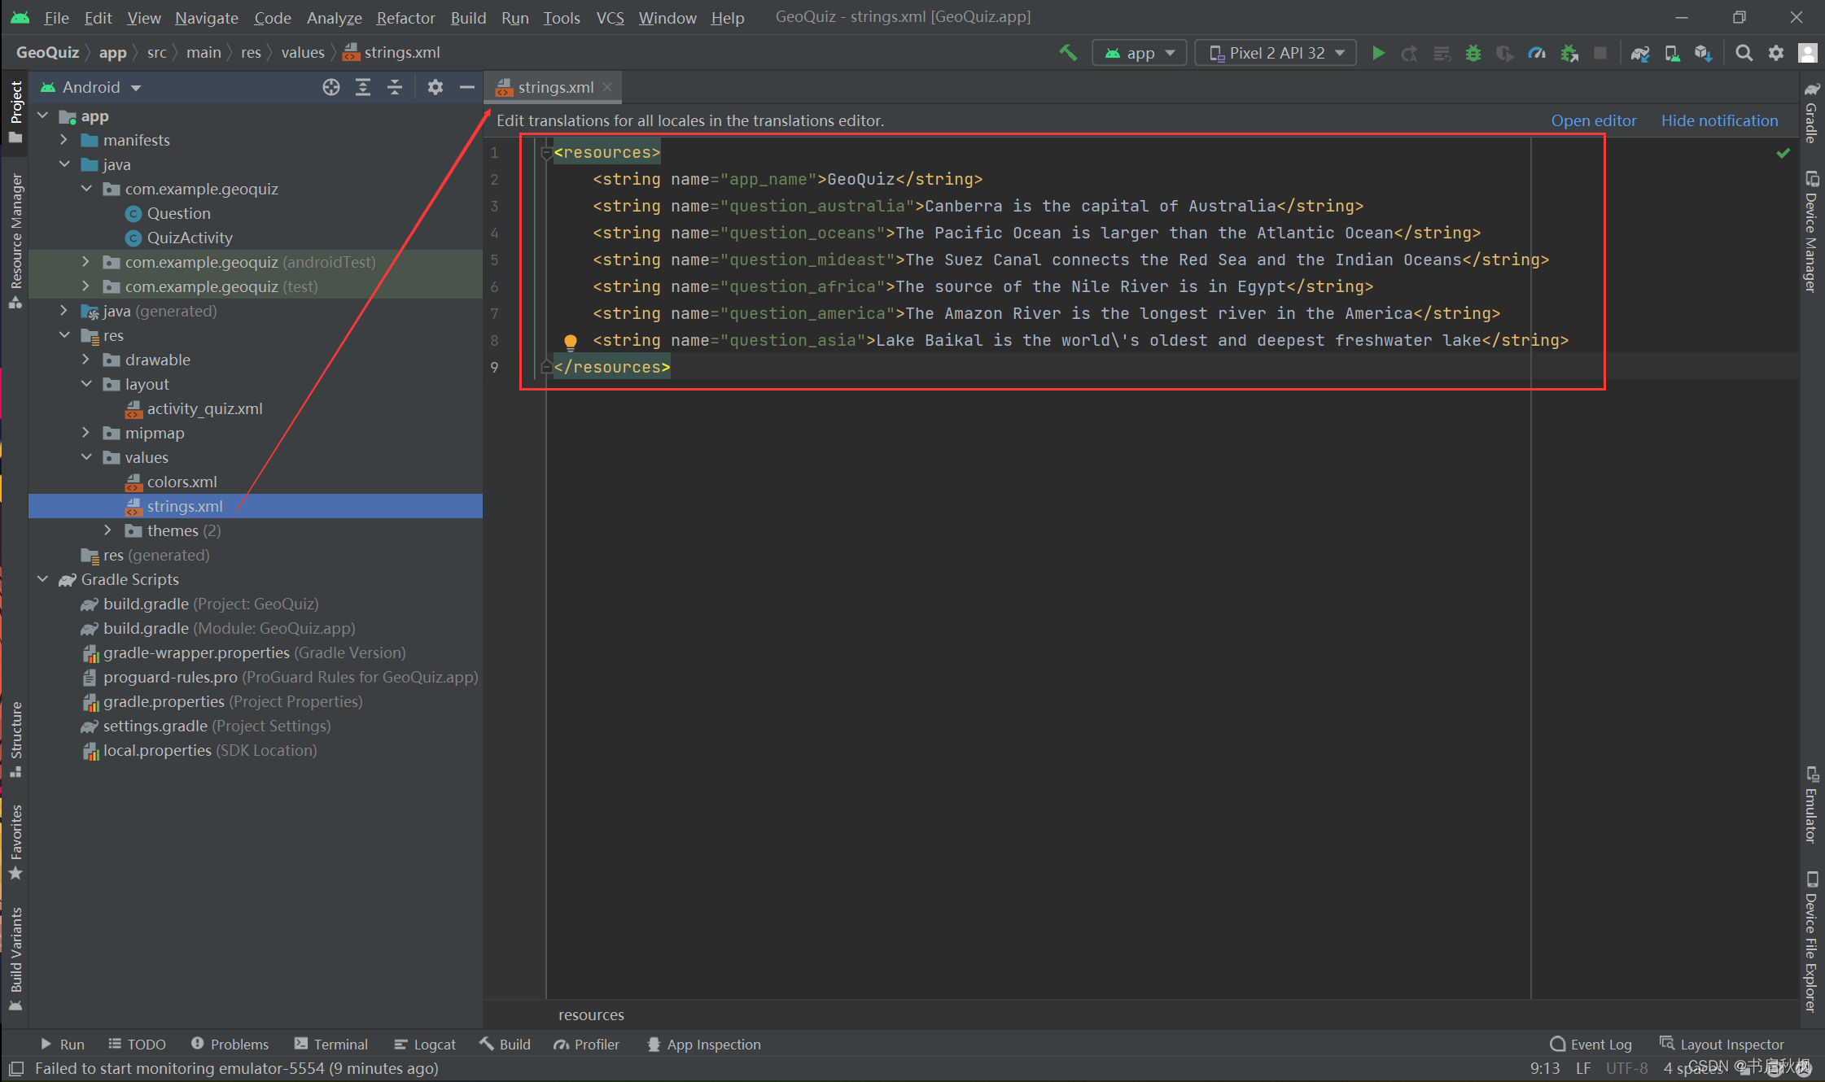The image size is (1825, 1082).
Task: Start the Debugger with the bug icon
Action: (1473, 52)
